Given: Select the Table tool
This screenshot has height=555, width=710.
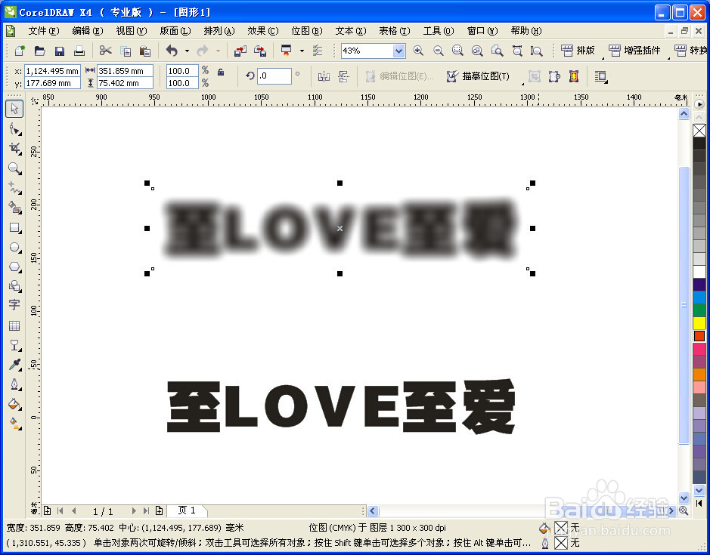Looking at the screenshot, I should 15,325.
